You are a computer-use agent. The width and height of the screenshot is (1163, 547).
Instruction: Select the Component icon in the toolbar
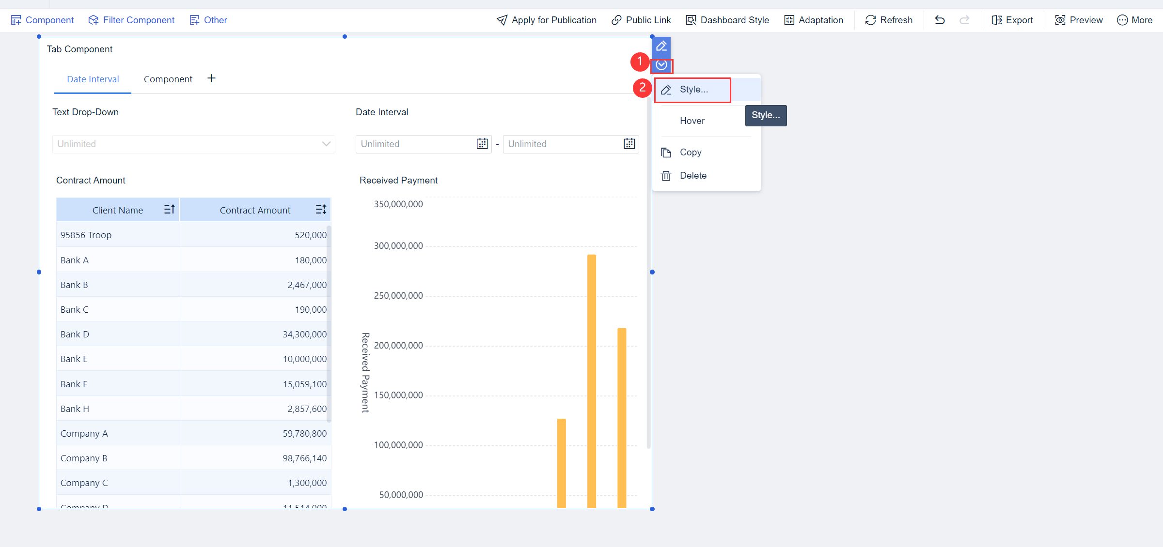[16, 20]
